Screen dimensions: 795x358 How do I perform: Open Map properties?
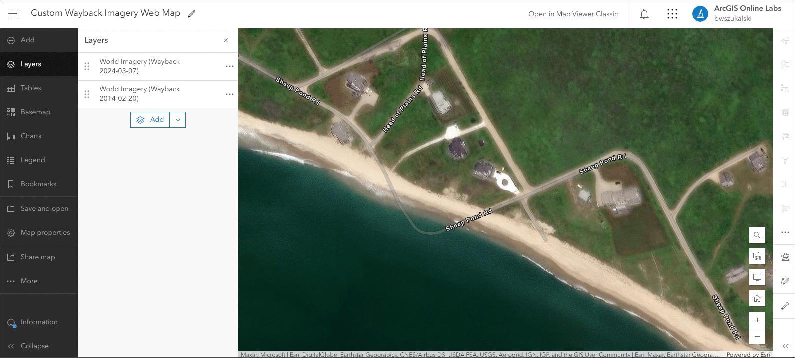tap(39, 233)
